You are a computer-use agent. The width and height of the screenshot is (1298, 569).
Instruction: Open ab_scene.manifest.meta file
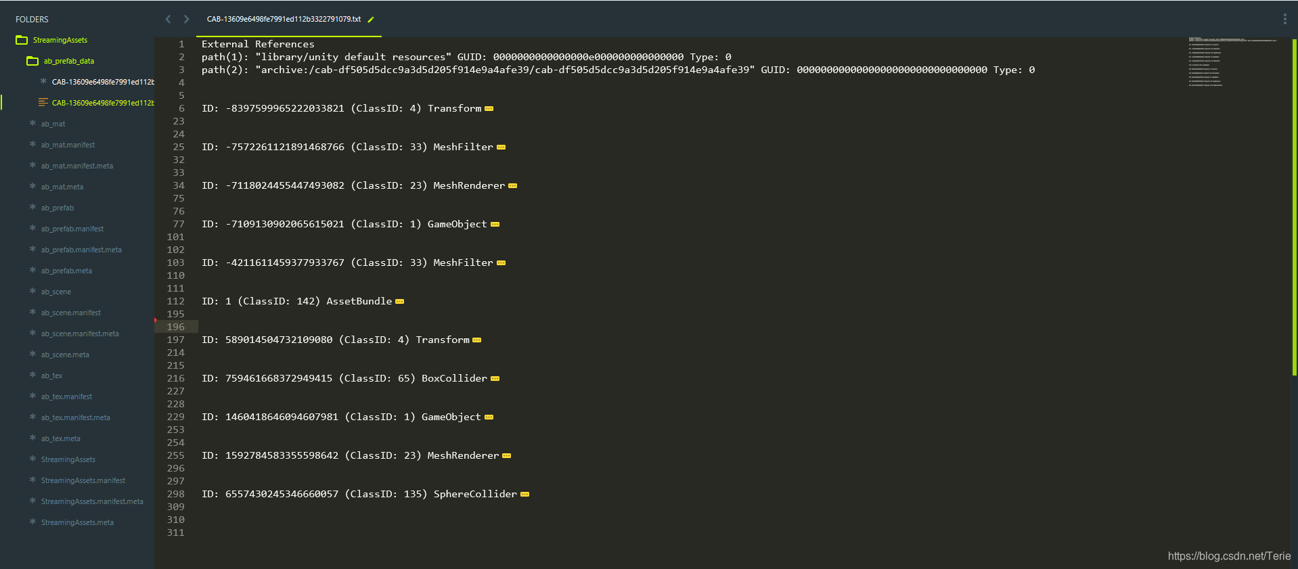(x=80, y=334)
